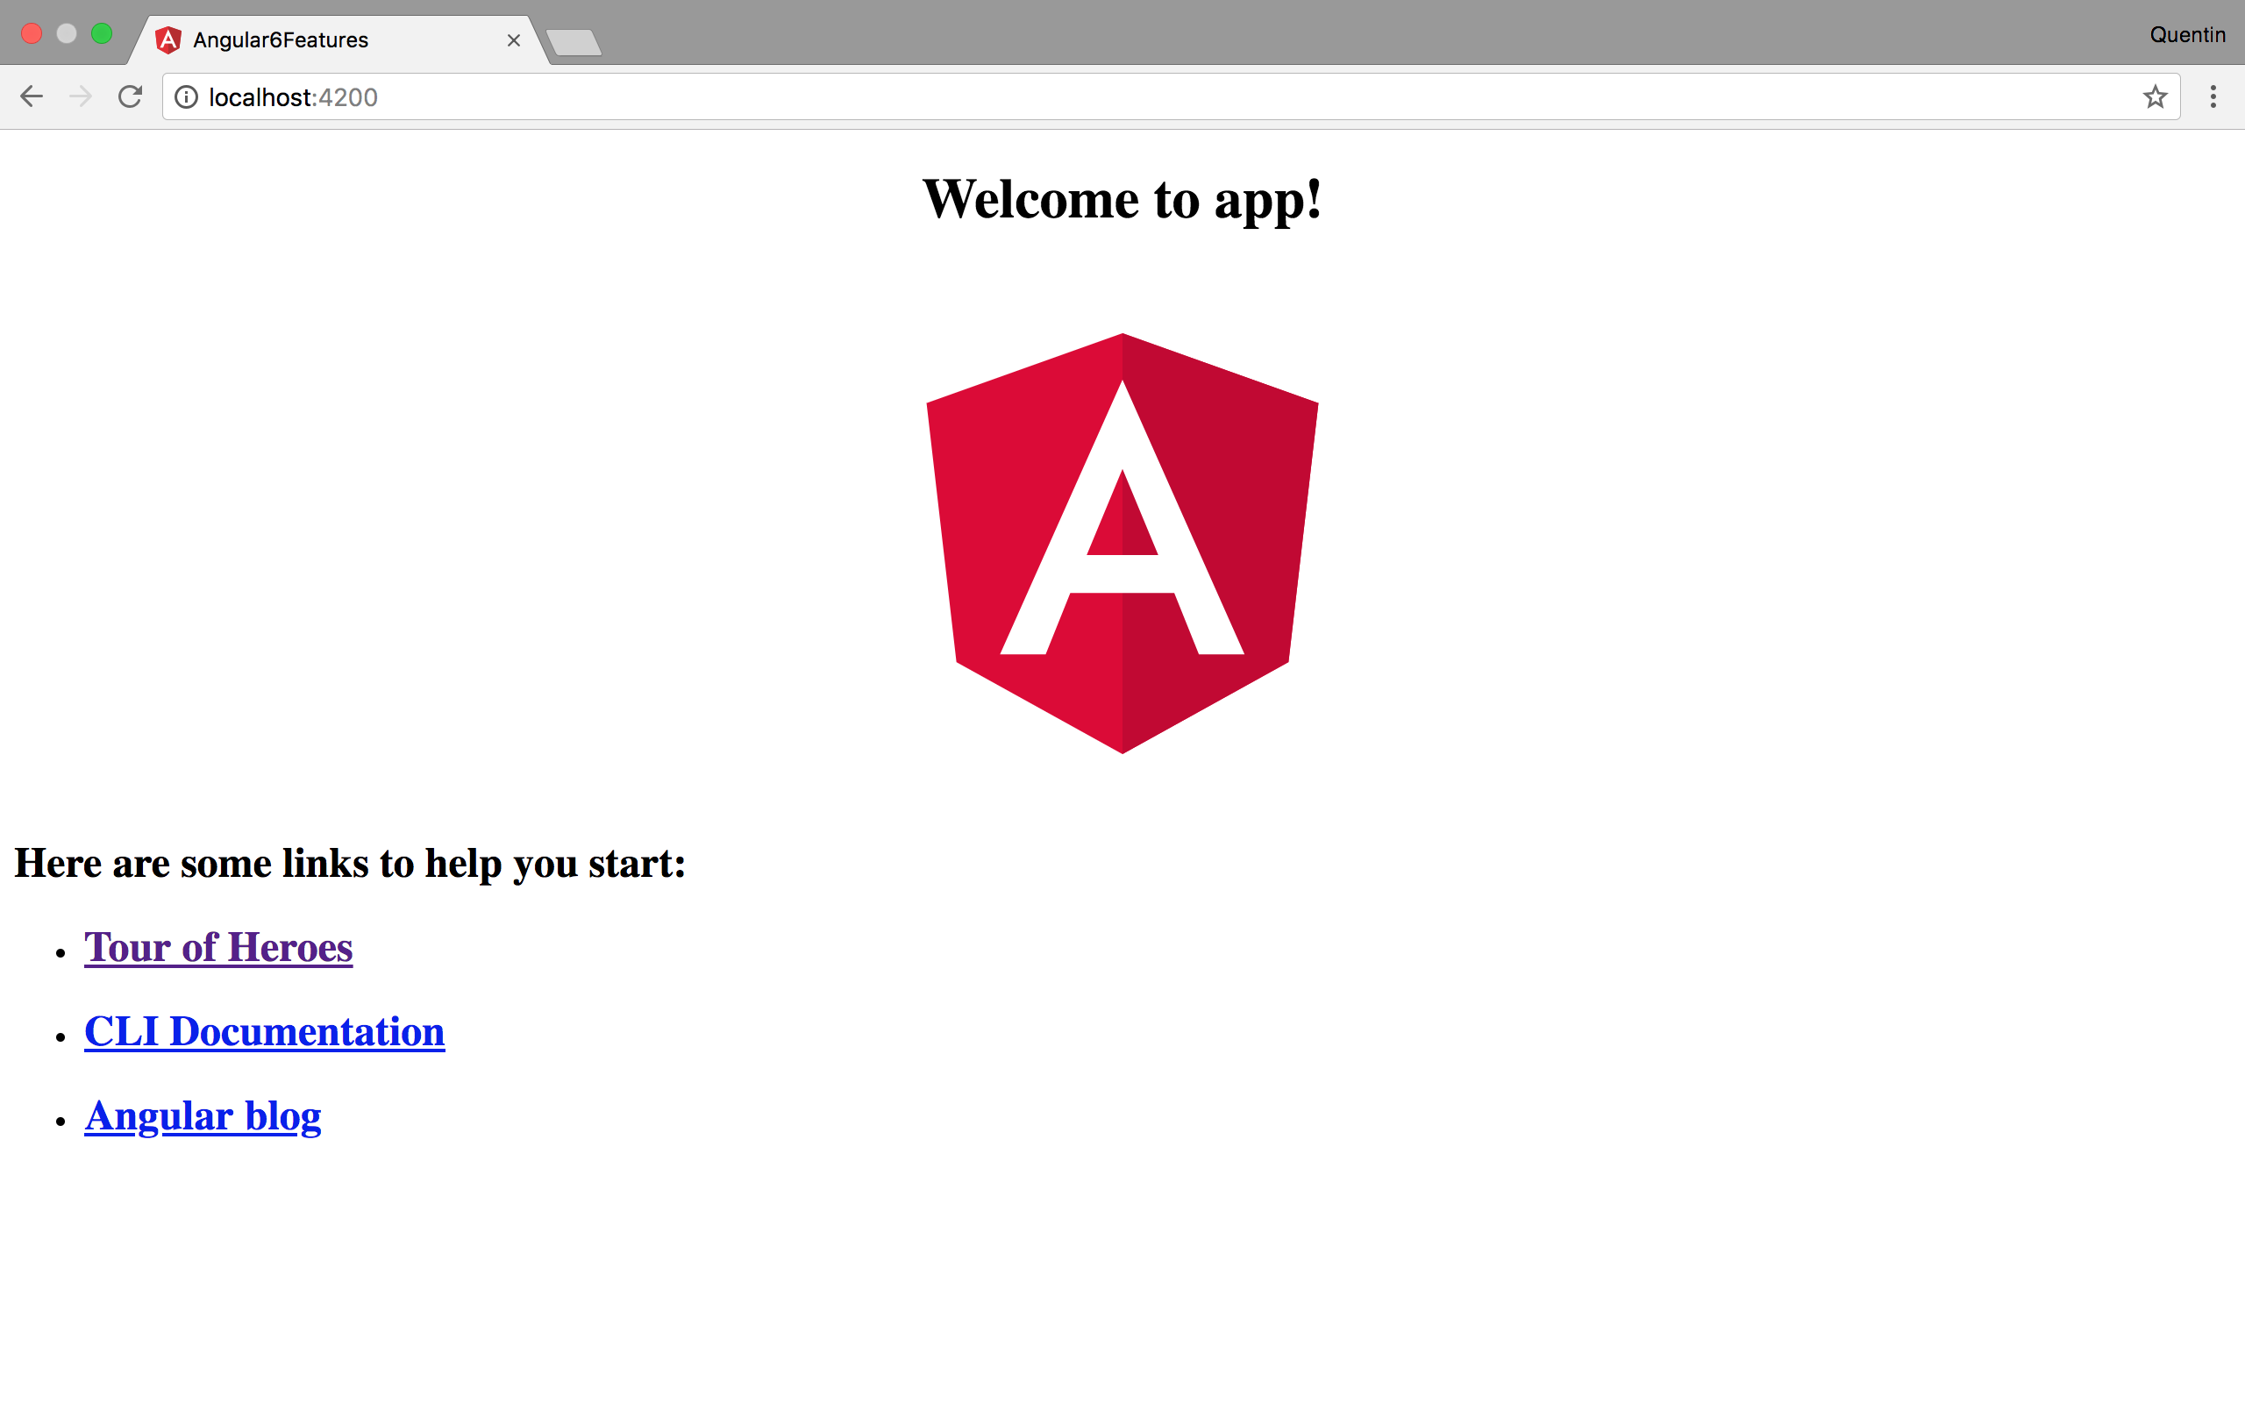Bookmark this page with star icon
The width and height of the screenshot is (2245, 1403).
click(2154, 96)
